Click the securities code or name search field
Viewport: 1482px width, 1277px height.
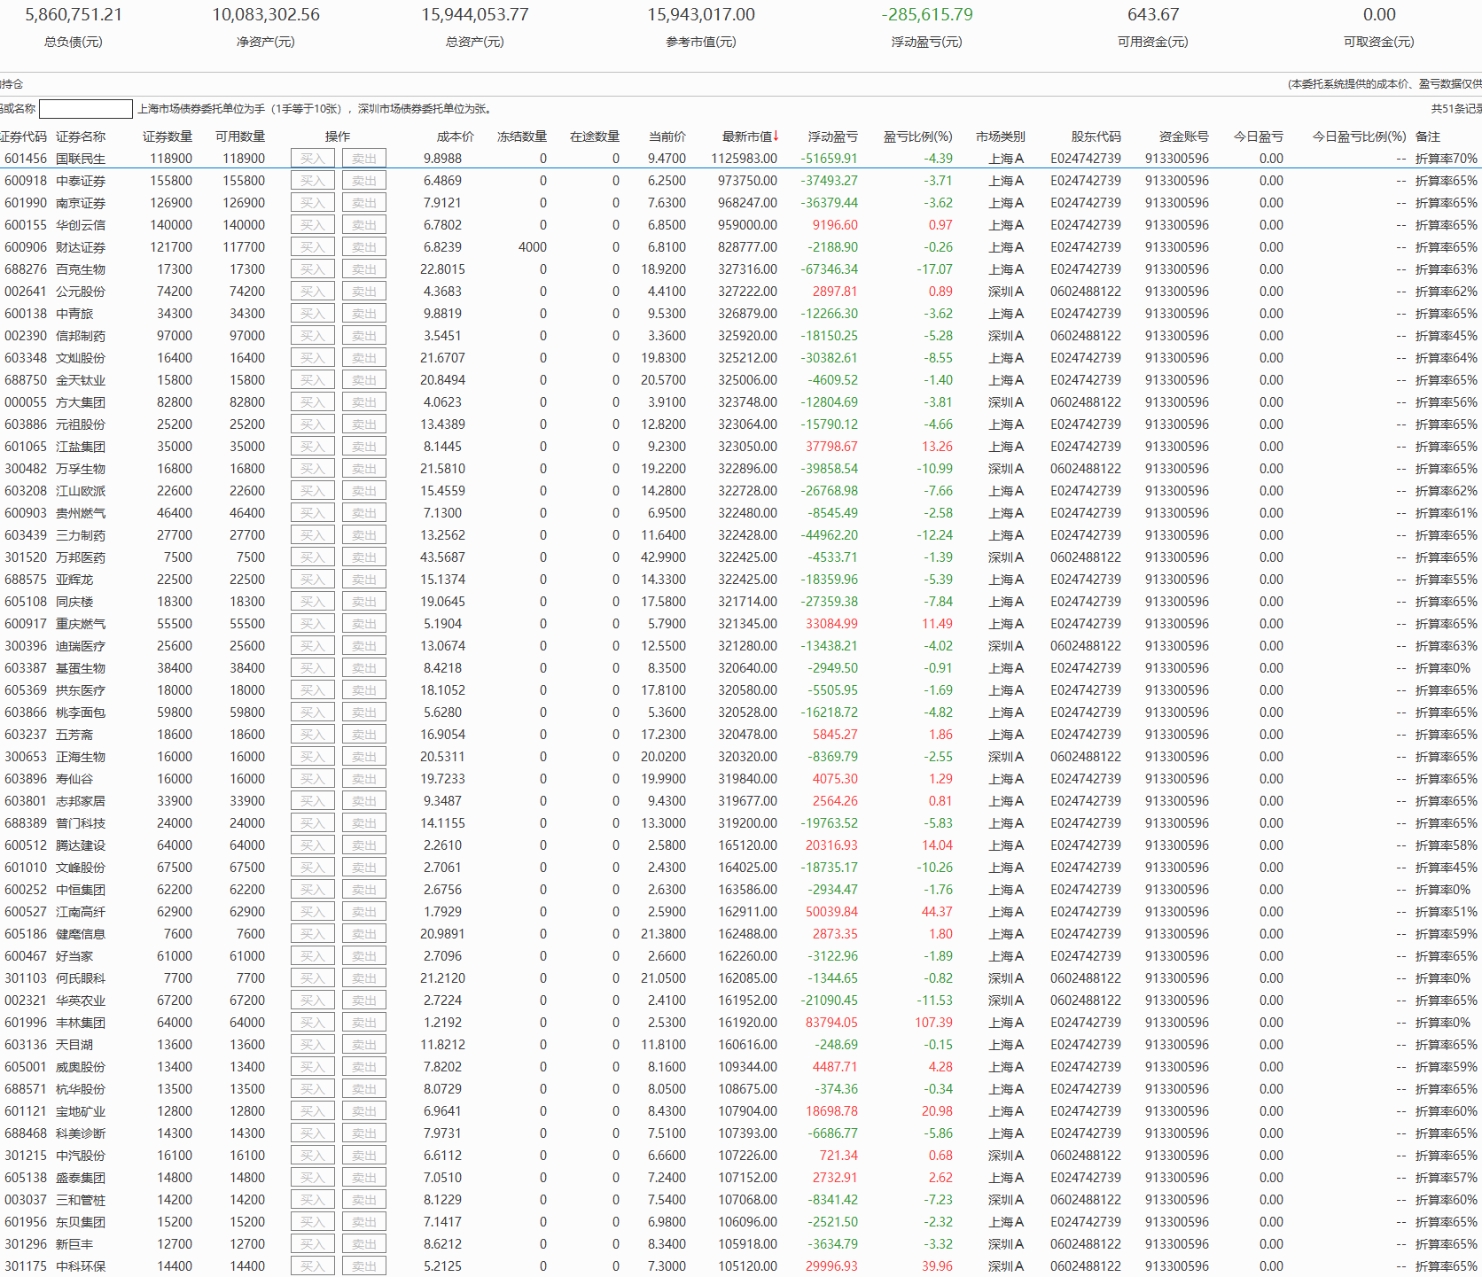point(86,109)
